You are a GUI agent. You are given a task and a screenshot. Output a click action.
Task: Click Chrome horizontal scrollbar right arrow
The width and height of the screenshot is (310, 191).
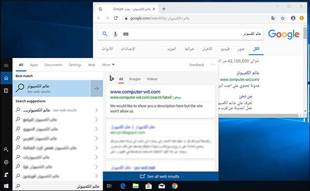tap(300, 116)
